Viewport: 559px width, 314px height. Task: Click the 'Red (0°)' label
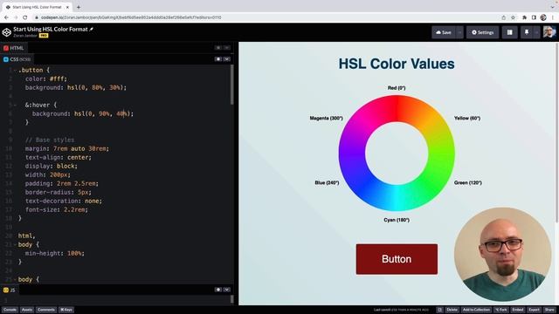click(397, 88)
